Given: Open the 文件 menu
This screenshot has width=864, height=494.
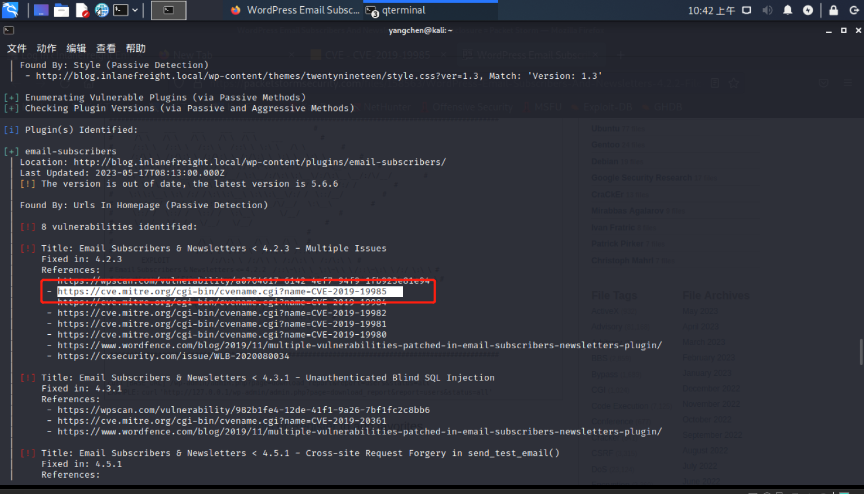Looking at the screenshot, I should pyautogui.click(x=16, y=48).
